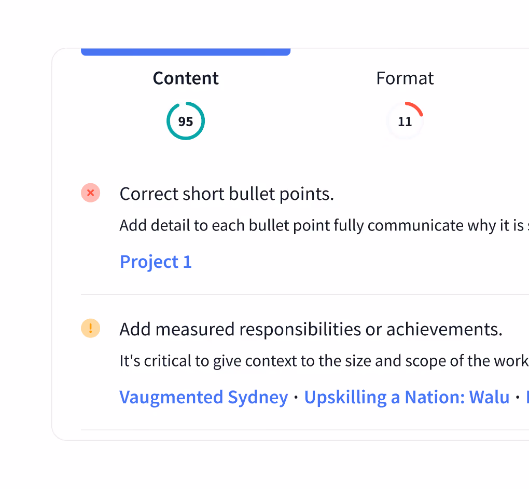The image size is (529, 489).
Task: Select 'Add measured responsibilities or achievements.' heading
Action: [311, 329]
